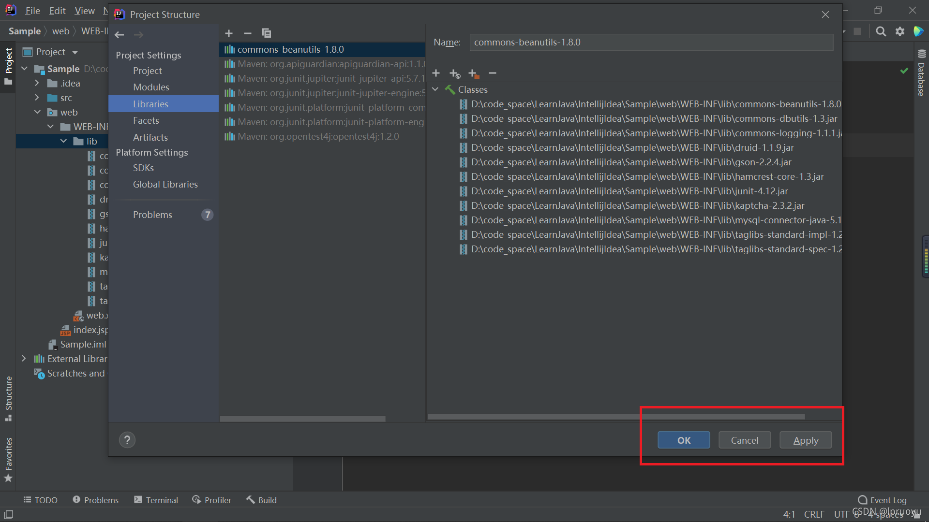Open the View menu
Screen dimensions: 929x522
tap(85, 11)
